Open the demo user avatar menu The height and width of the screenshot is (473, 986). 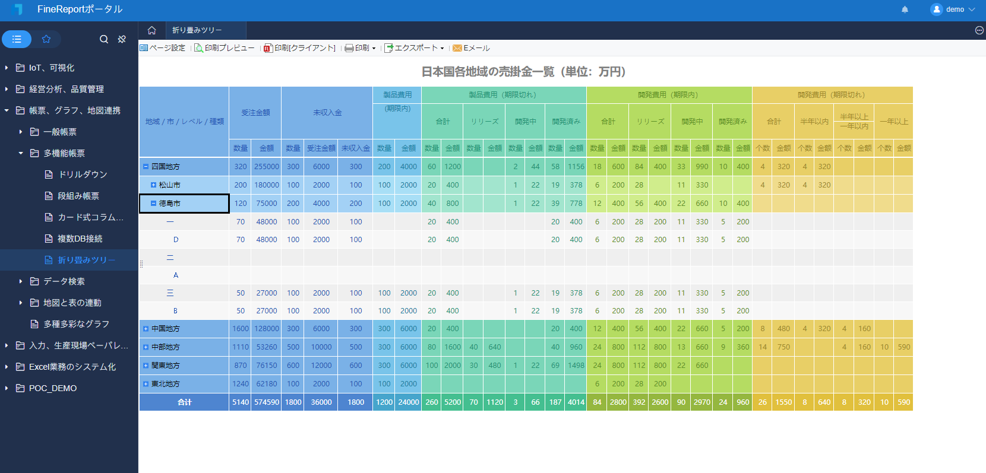(937, 9)
